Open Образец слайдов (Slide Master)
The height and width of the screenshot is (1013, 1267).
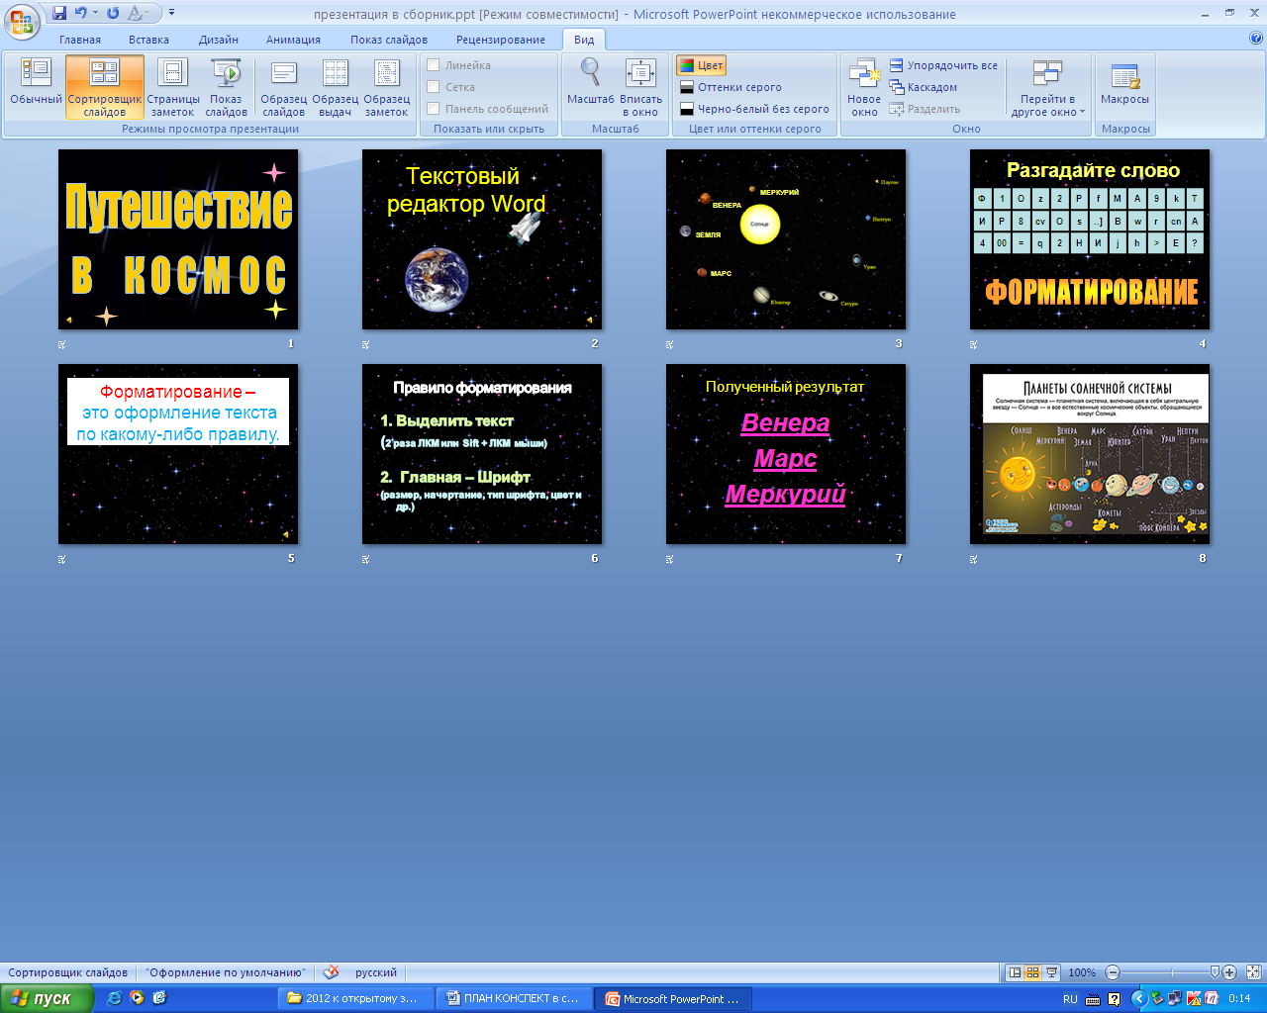click(284, 88)
